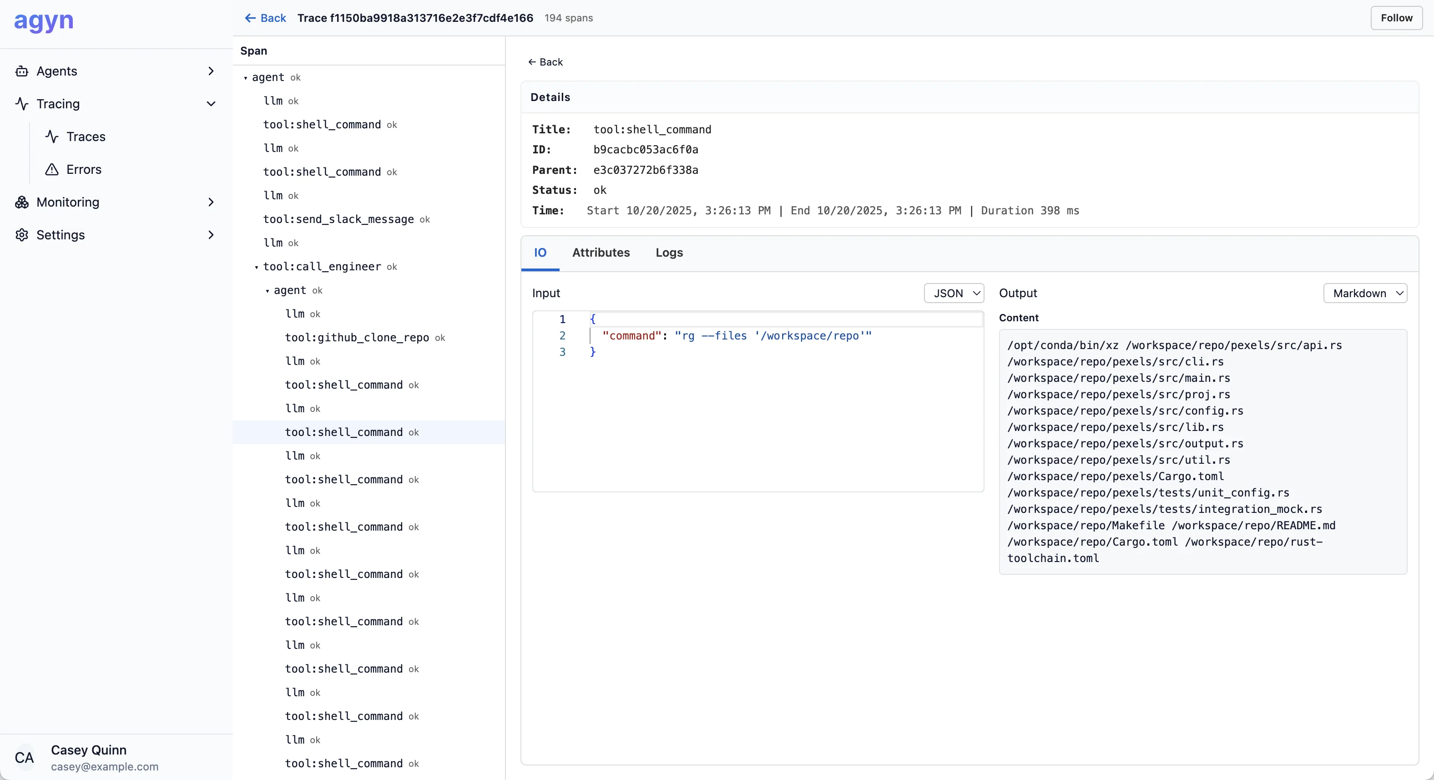This screenshot has width=1434, height=780.
Task: Select the tool:github_clone_repo span
Action: (x=357, y=337)
